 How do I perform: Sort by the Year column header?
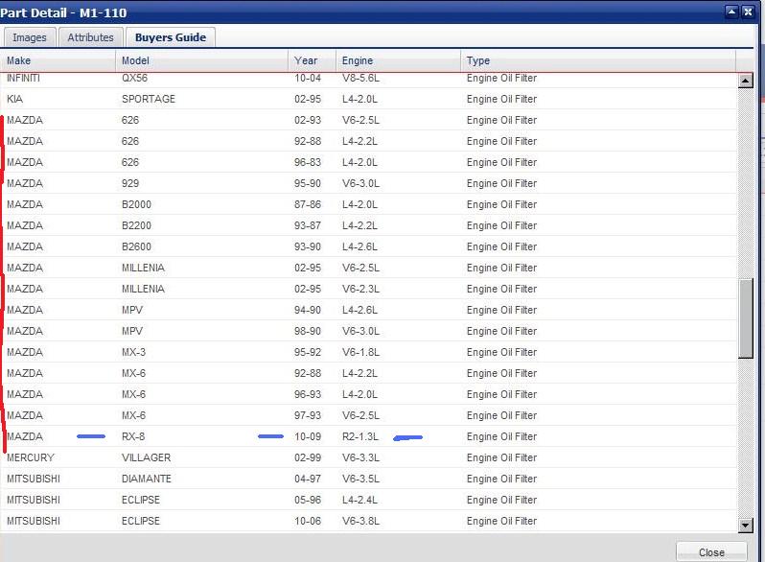pos(312,60)
